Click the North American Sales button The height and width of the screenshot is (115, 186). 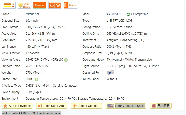(x=126, y=106)
